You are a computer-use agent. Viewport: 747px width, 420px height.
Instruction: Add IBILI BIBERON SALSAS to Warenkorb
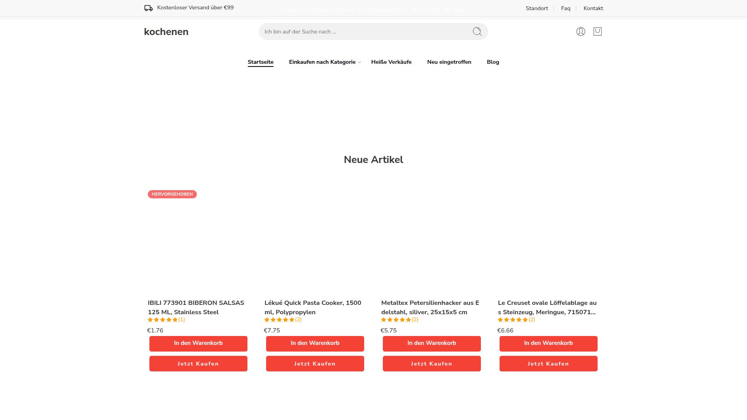pyautogui.click(x=198, y=343)
